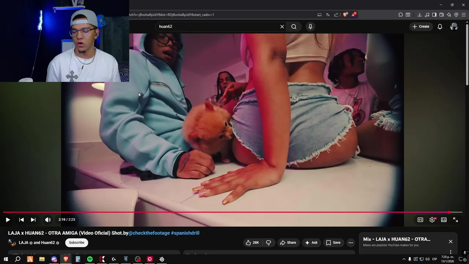Image resolution: width=469 pixels, height=264 pixels.
Task: Seek on the red video progress bar
Action: pos(233,212)
